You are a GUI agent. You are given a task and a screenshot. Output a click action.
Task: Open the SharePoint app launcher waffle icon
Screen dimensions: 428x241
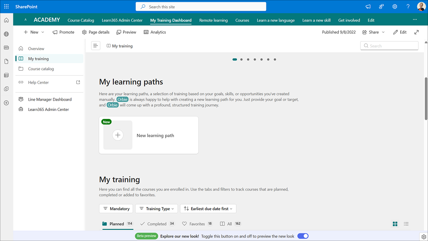pos(6,7)
